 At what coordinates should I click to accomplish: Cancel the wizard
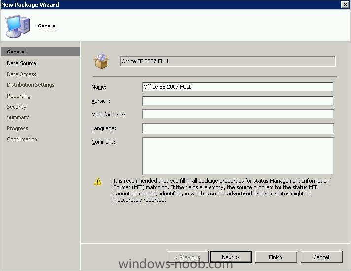point(321,257)
